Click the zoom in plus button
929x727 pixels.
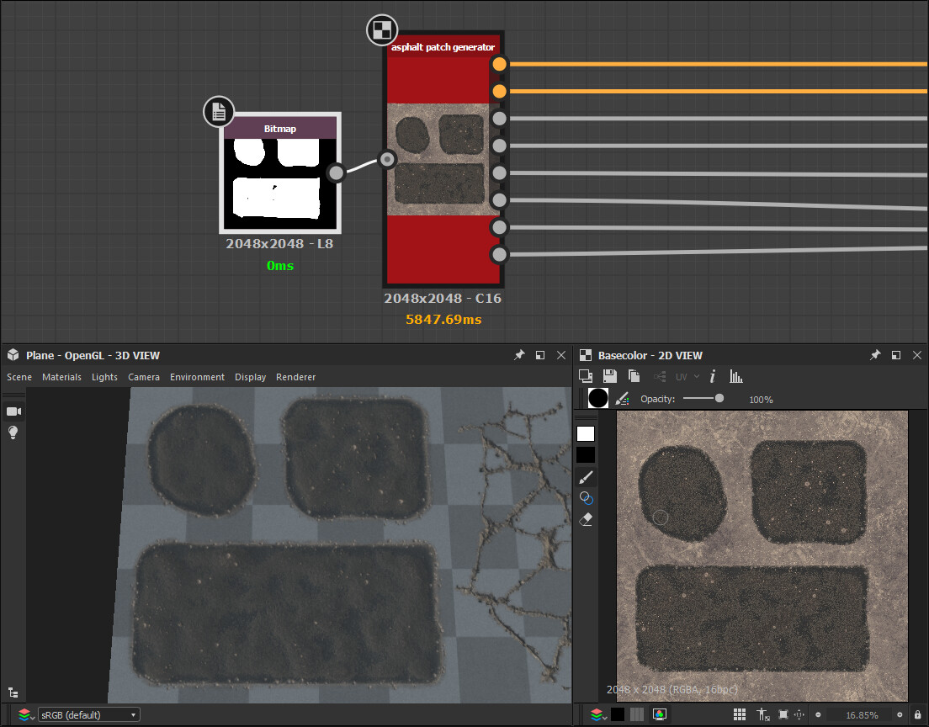900,715
